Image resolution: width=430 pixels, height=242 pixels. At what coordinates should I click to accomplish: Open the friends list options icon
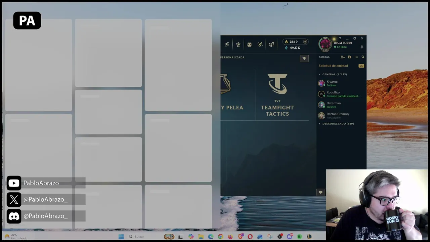[x=356, y=57]
